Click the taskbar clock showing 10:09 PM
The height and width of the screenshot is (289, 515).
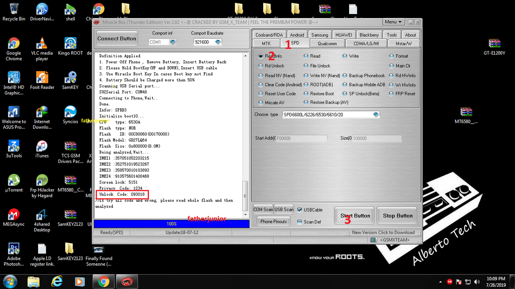pos(496,282)
